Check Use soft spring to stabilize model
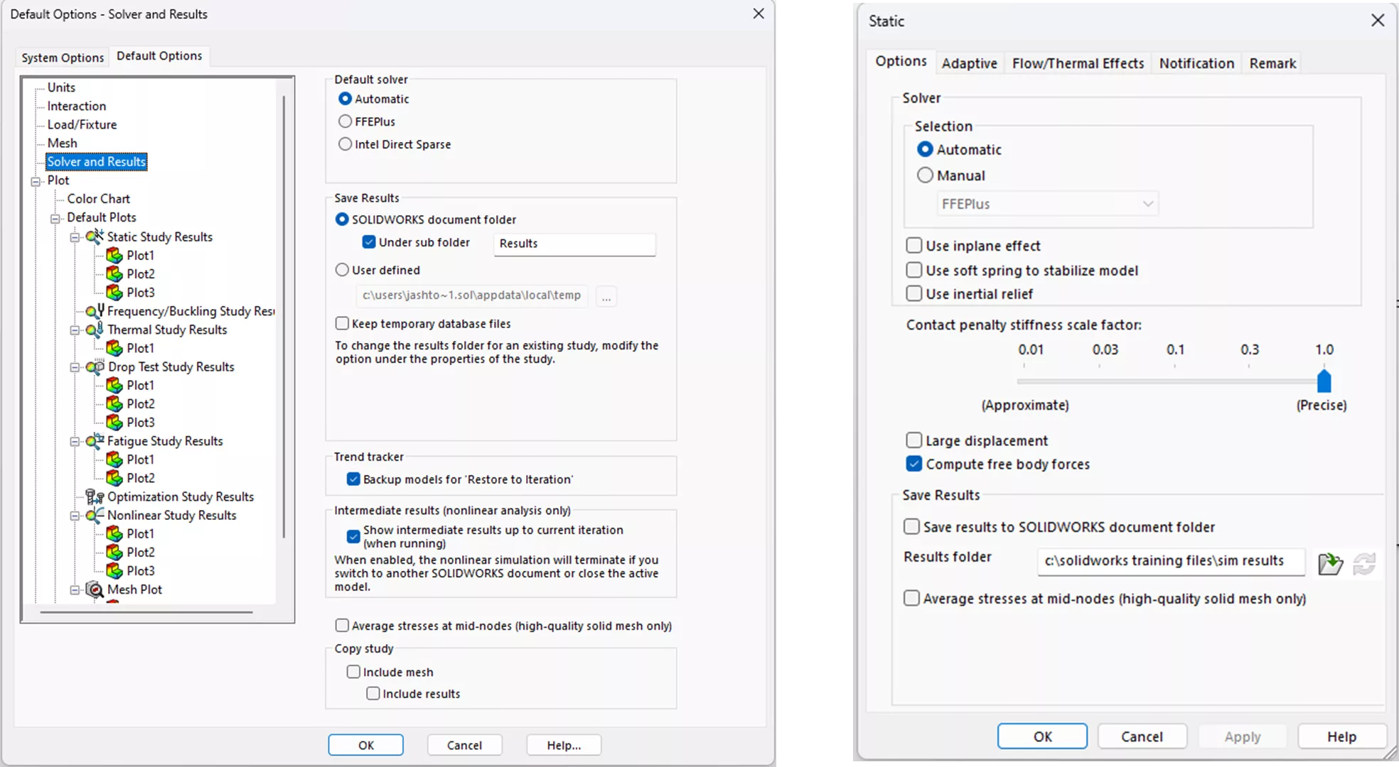 pos(914,271)
